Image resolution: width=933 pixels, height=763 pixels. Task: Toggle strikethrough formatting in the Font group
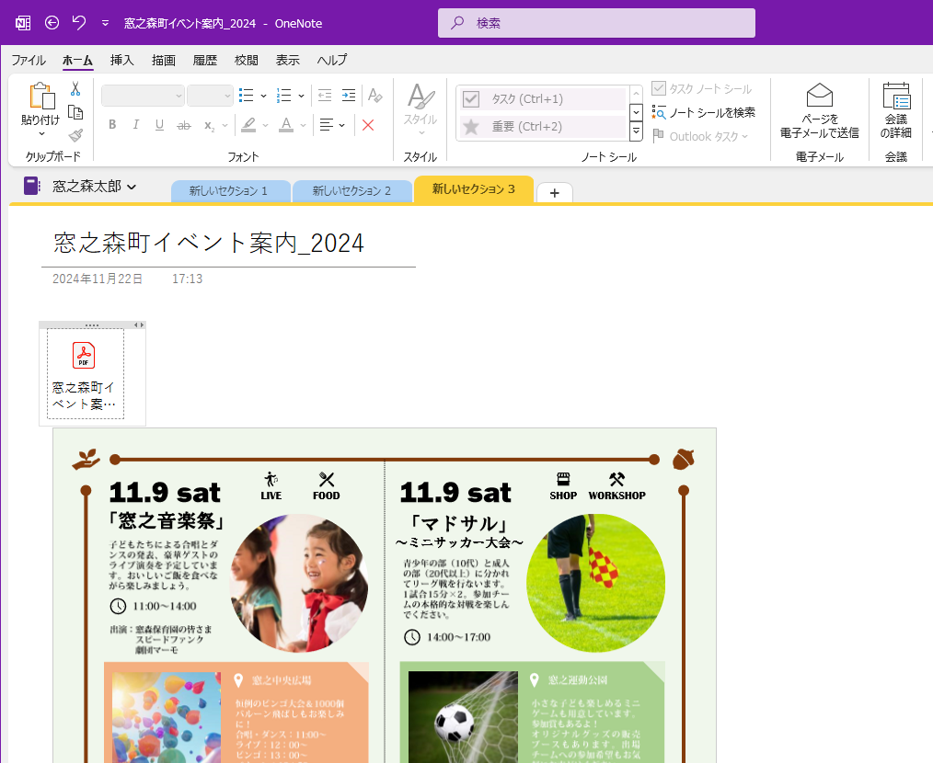(181, 125)
